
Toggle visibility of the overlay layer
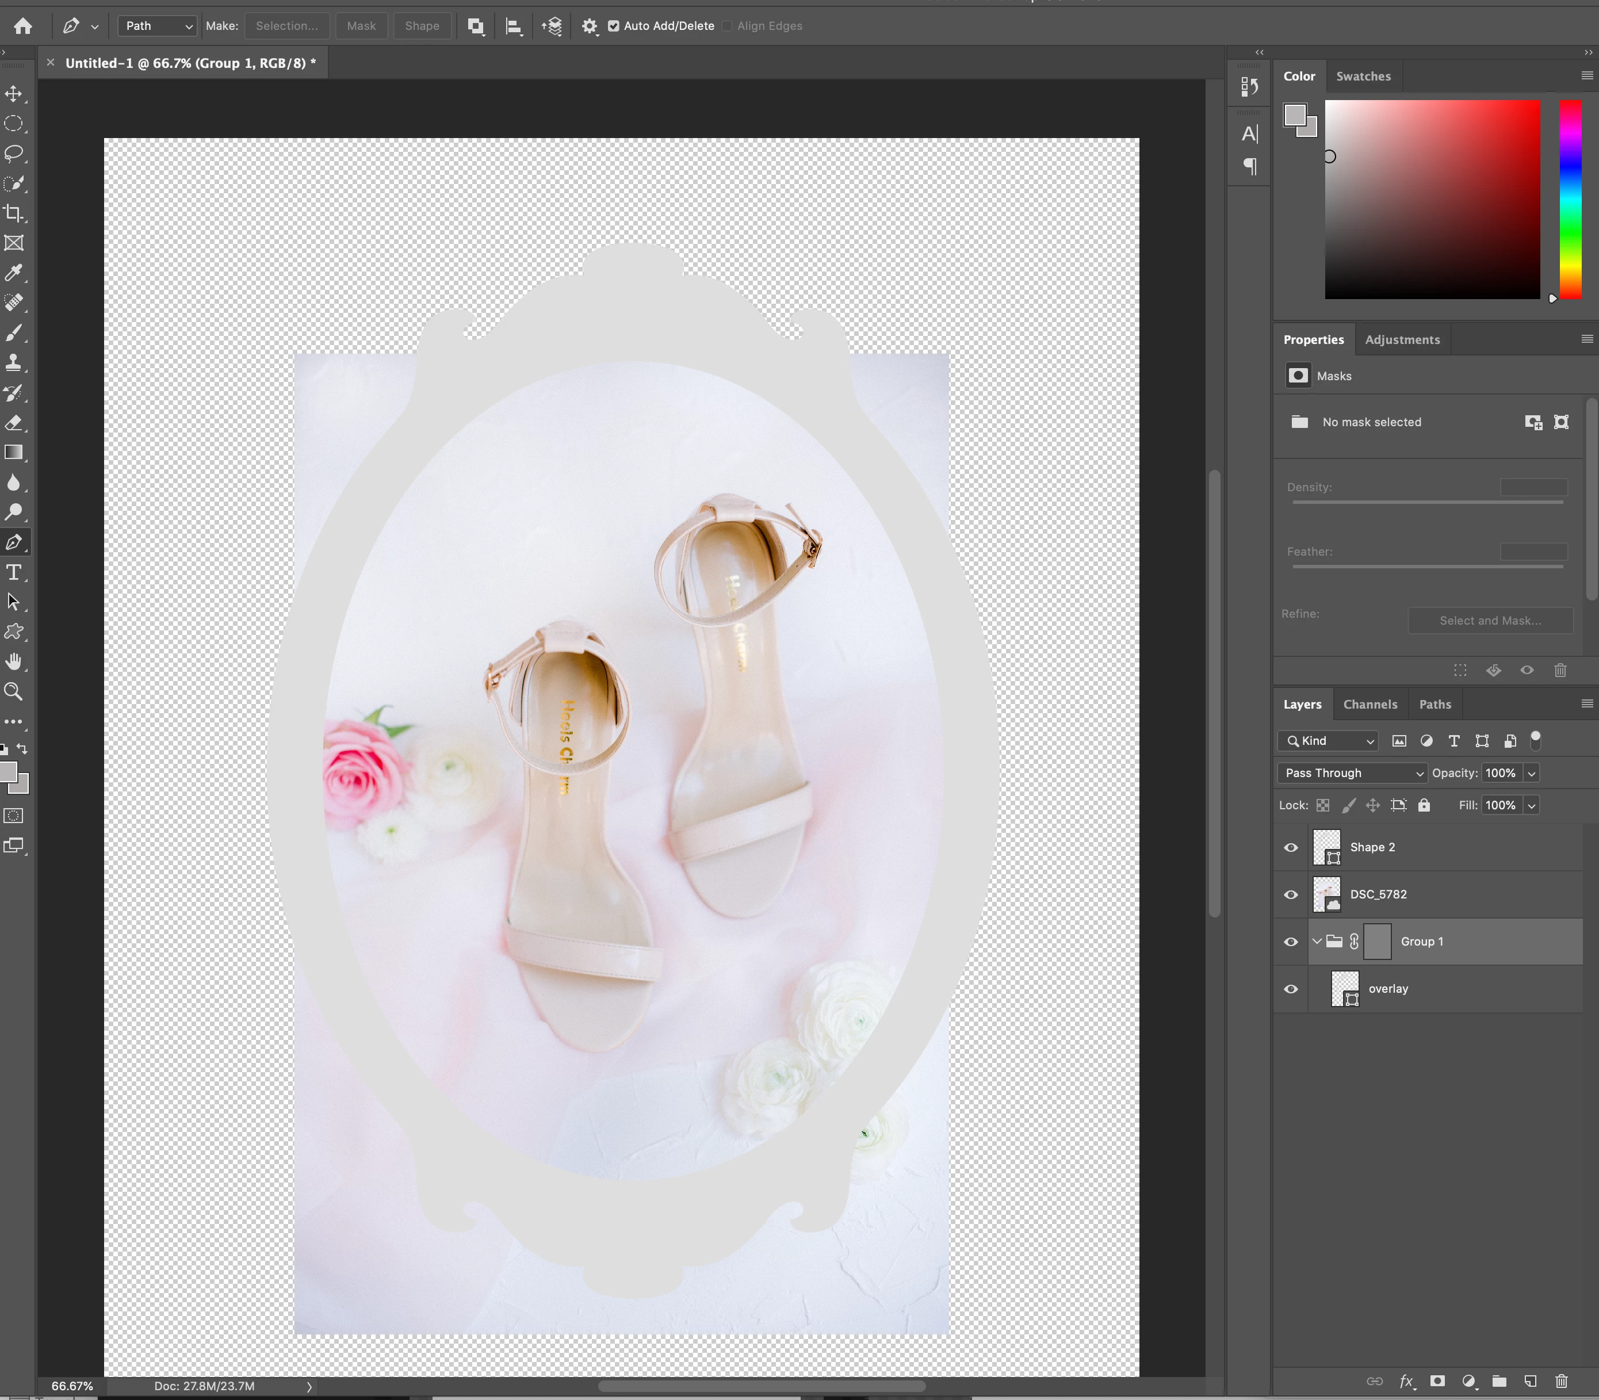[1291, 989]
